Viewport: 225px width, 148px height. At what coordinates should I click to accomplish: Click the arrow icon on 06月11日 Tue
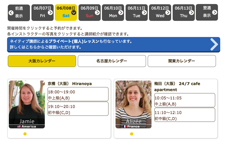click(x=144, y=12)
